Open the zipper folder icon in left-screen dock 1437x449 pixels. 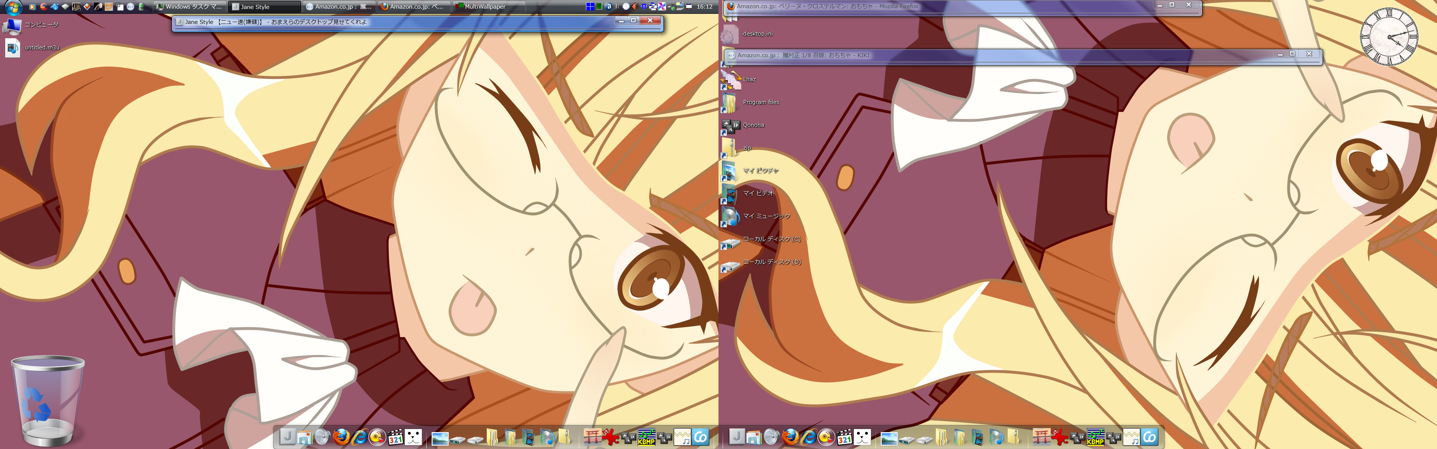pyautogui.click(x=565, y=437)
